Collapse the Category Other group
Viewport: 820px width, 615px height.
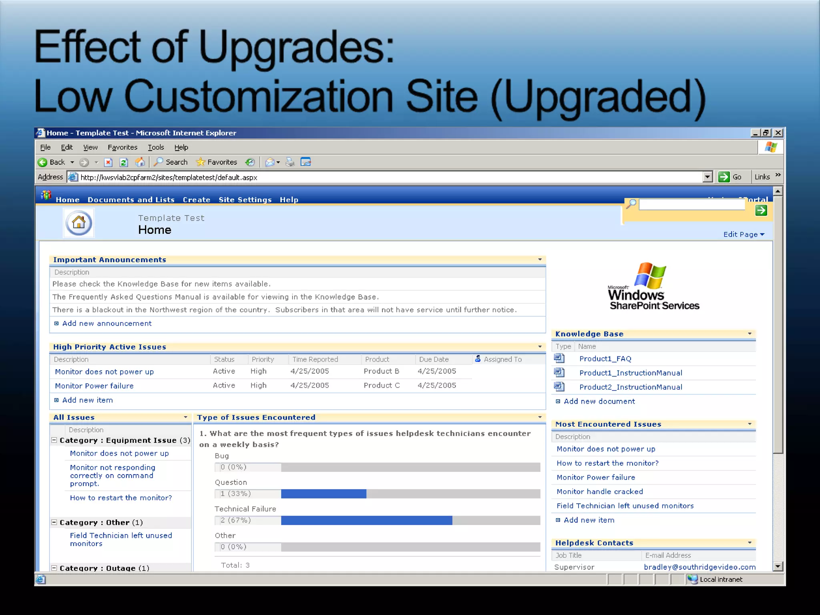coord(54,522)
